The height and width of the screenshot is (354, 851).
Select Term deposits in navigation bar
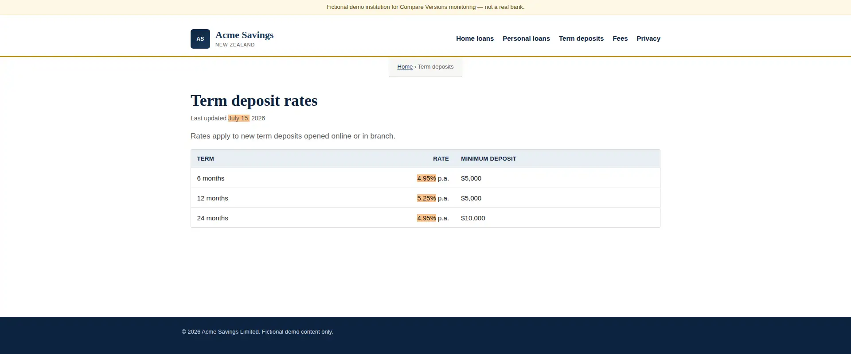[581, 38]
